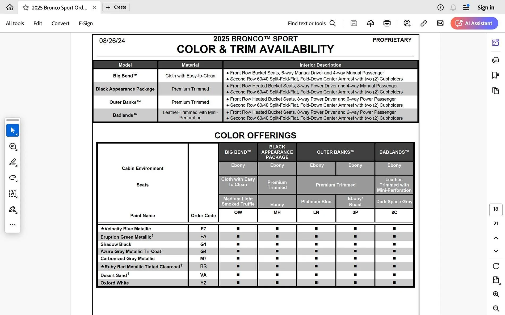This screenshot has height=315, width=505.
Task: Click the current page number box
Action: coord(495,209)
